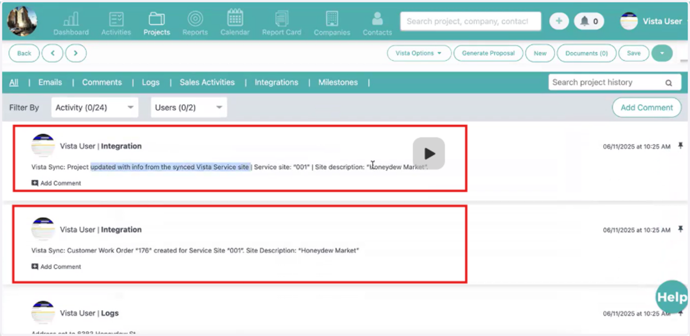Switch to the Sales Activities tab

(x=207, y=82)
